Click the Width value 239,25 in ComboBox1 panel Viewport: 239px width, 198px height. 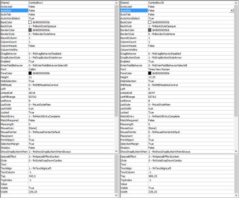(x=33, y=192)
